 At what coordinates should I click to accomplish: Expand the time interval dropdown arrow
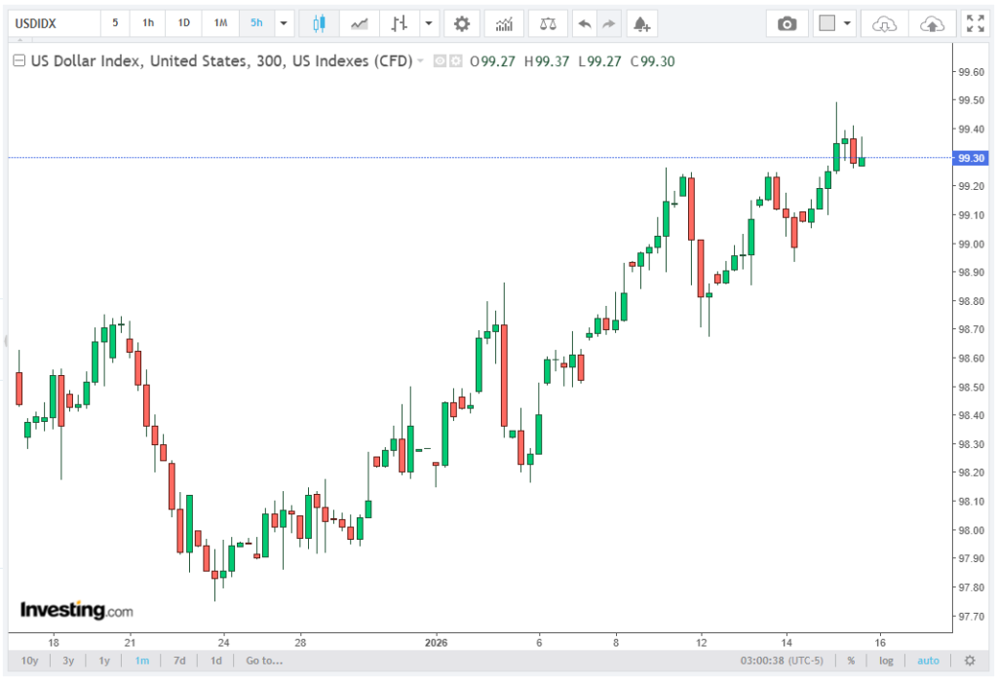click(x=284, y=23)
